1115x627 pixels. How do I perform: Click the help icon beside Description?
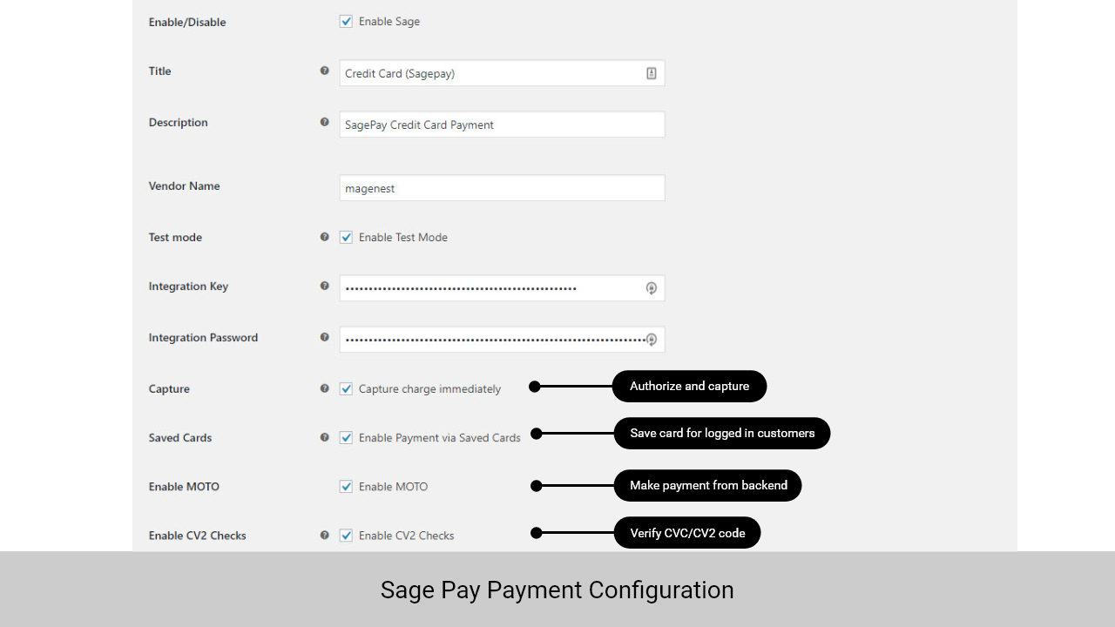325,122
